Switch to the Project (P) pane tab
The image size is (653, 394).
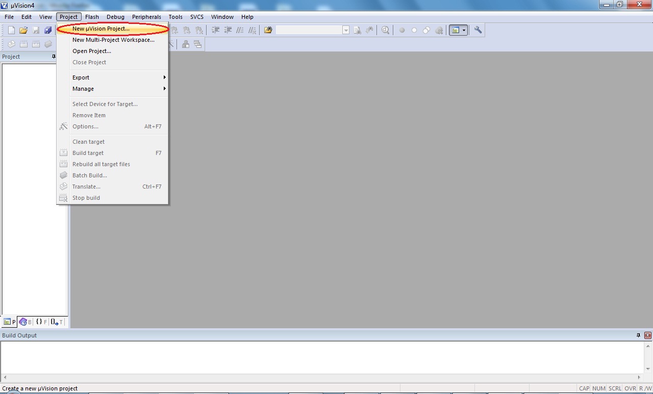(10, 322)
